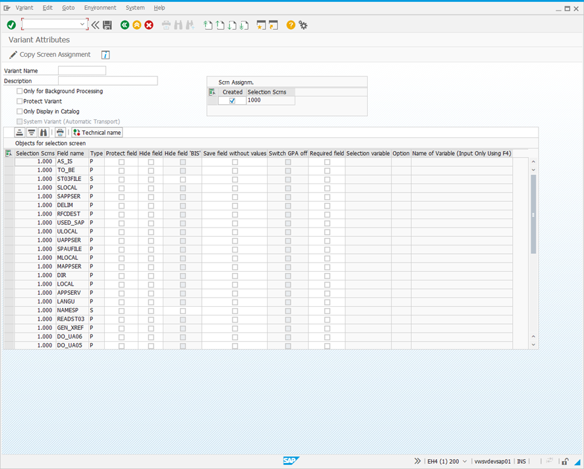This screenshot has width=584, height=469.
Task: Open the Goto menu
Action: (x=69, y=8)
